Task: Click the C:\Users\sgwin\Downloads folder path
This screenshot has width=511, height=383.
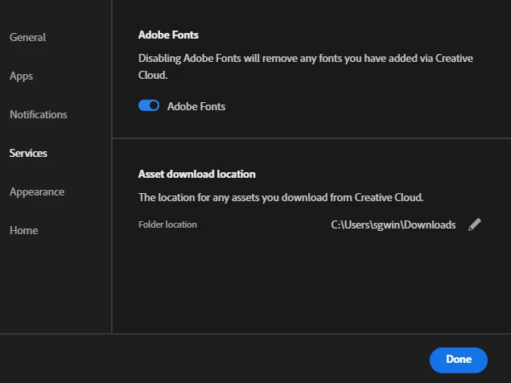Action: (x=394, y=224)
